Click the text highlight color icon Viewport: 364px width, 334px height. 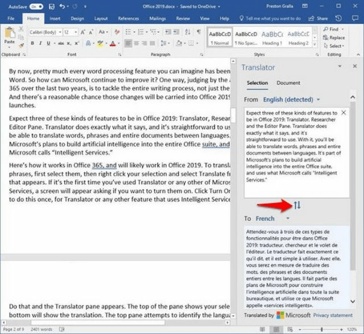tap(100, 43)
